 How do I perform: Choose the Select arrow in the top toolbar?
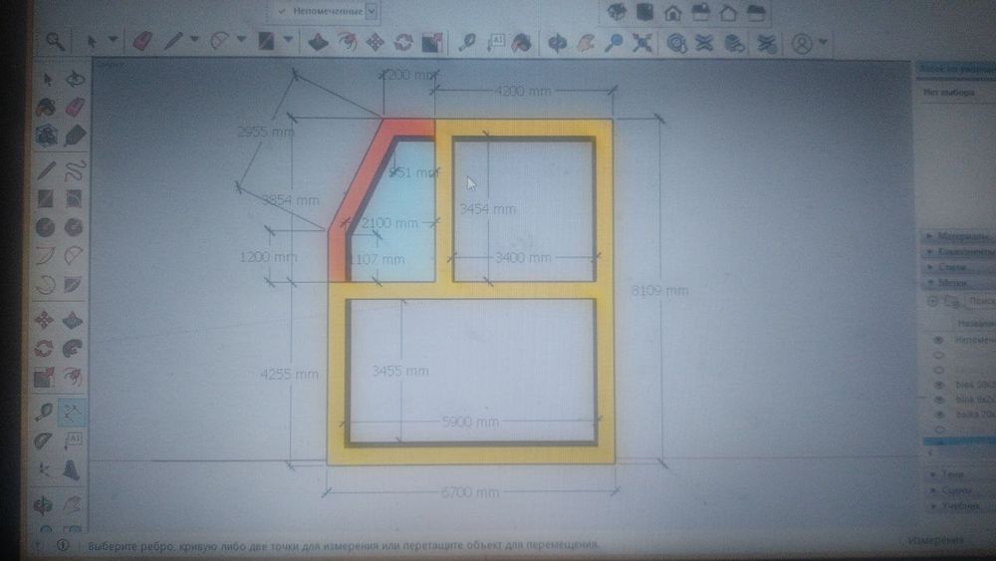92,41
